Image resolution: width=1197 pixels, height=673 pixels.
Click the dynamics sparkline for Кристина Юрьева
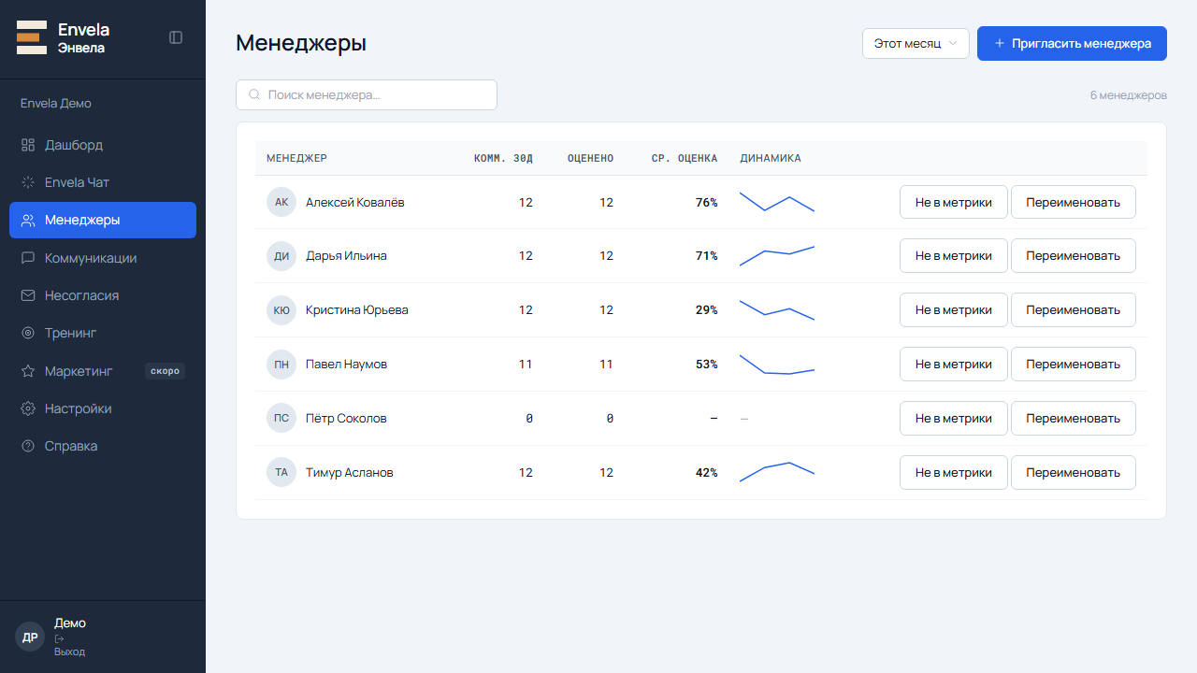777,310
